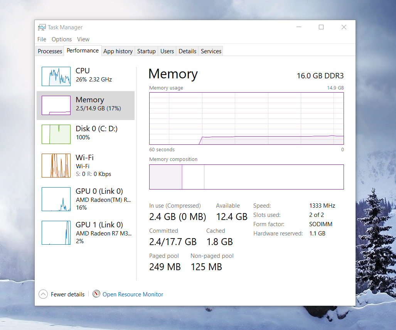Open the Options menu
The height and width of the screenshot is (330, 396).
click(61, 39)
